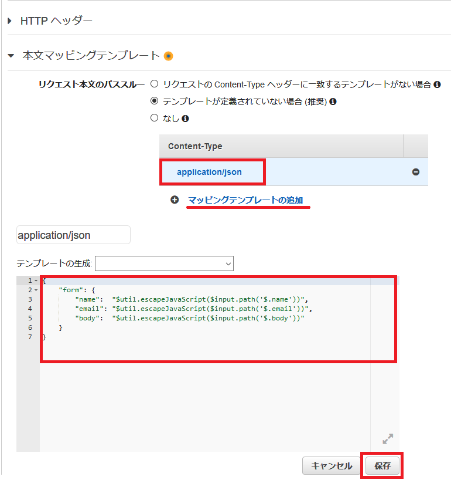
Task: Click the plus icon before マッピングテンプレートの追加
Action: coord(174,200)
